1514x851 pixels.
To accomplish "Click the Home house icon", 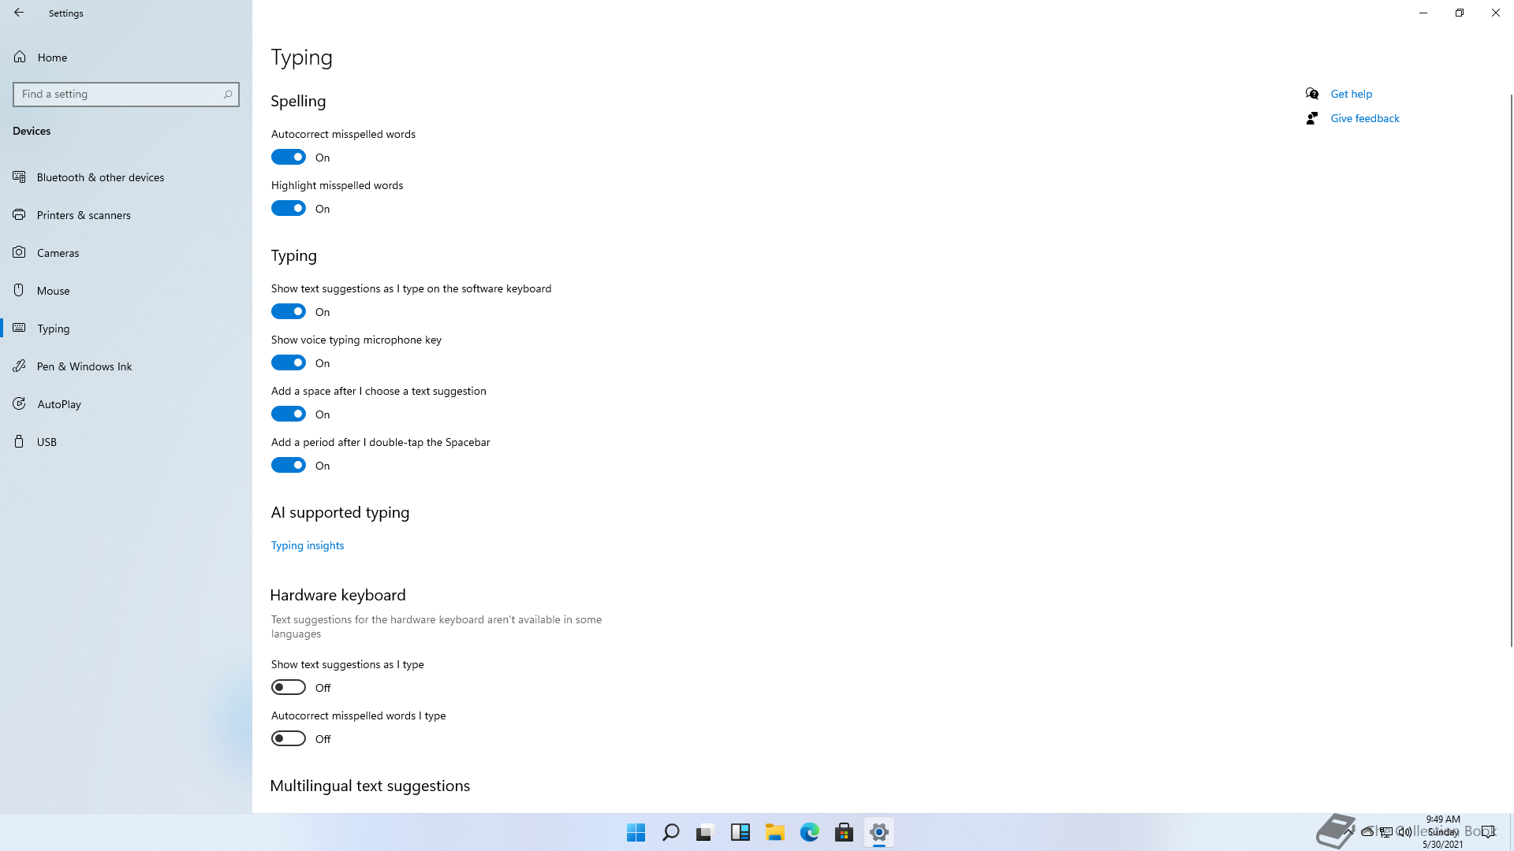I will click(x=20, y=57).
